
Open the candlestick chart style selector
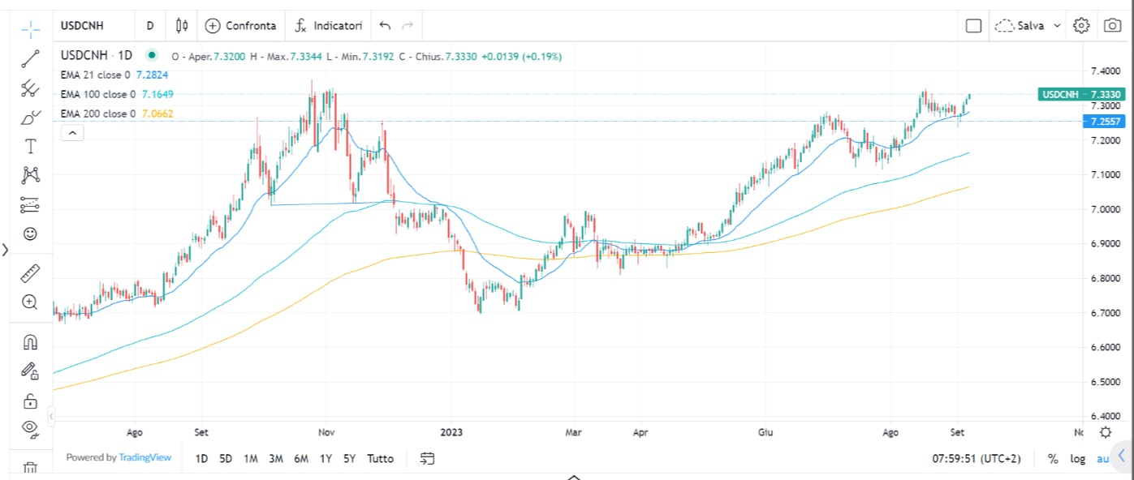coord(182,26)
